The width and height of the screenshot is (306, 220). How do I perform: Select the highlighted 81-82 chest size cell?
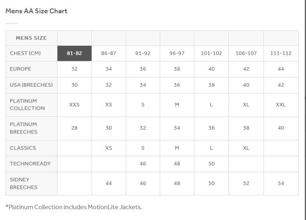tap(74, 53)
